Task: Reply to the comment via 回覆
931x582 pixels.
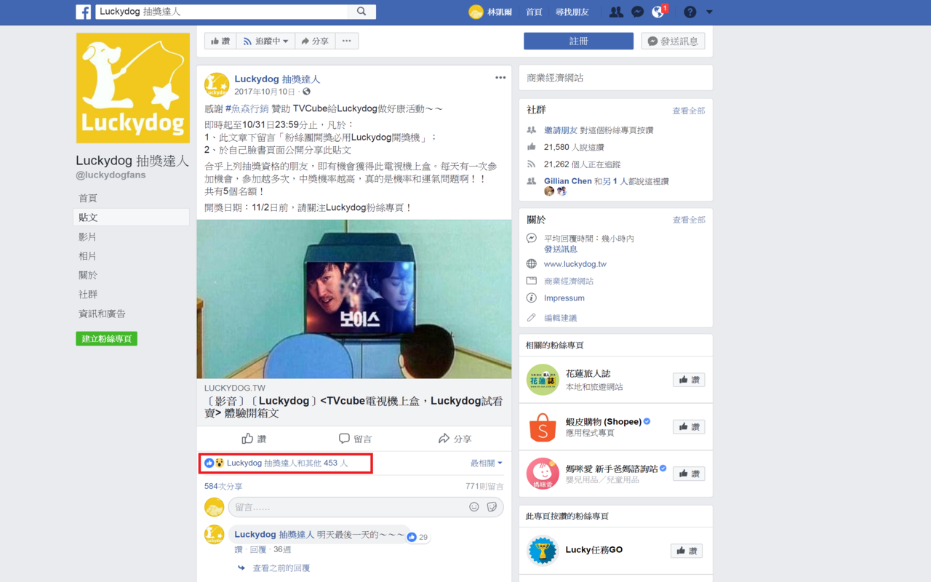Action: point(257,549)
